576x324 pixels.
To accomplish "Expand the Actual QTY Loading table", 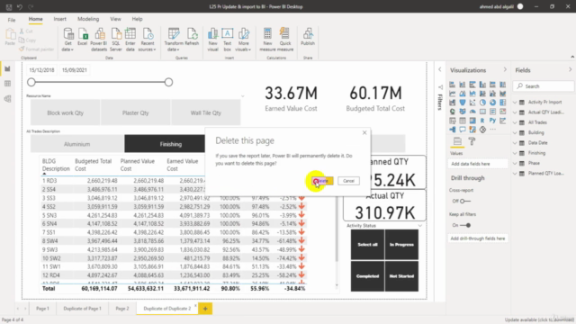I will pyautogui.click(x=515, y=112).
